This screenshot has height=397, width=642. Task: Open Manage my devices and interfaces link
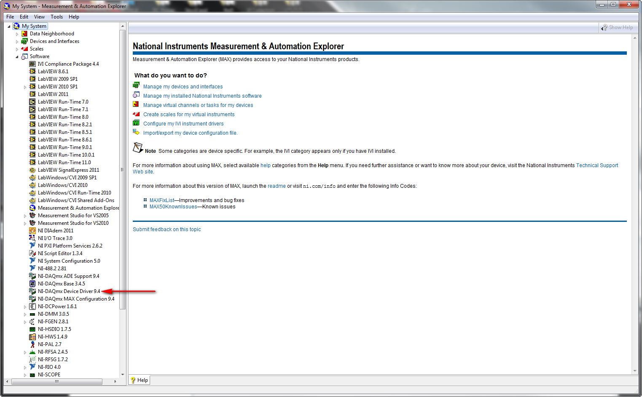pyautogui.click(x=183, y=87)
